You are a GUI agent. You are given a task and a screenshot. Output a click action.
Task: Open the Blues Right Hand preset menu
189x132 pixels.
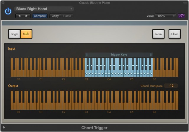coord(44,9)
